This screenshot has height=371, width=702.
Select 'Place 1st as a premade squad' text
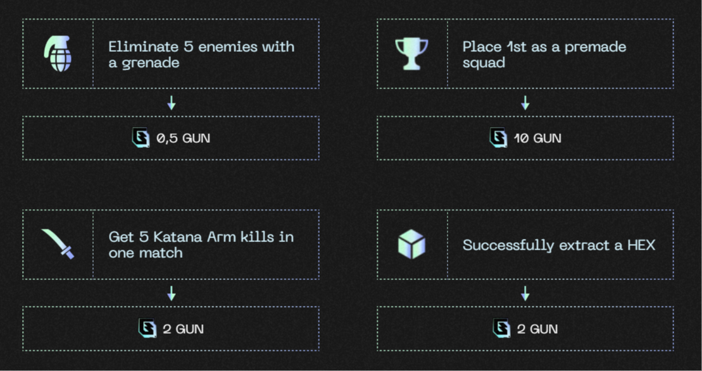(544, 54)
